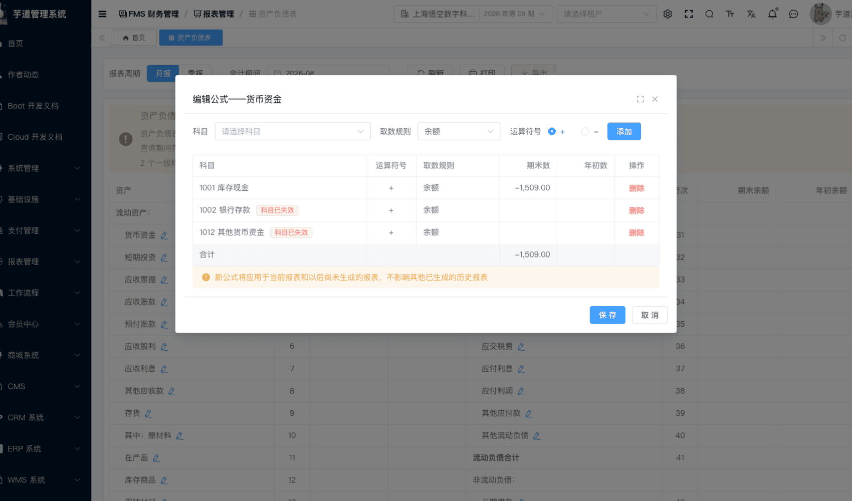
Task: Delete the 1002 银行存款 row
Action: 636,210
